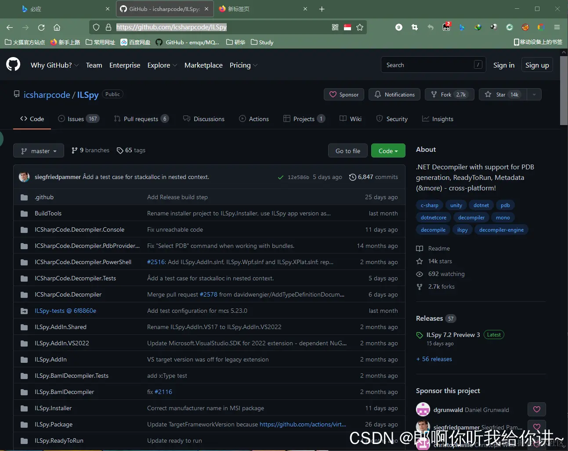Switch to the Issues tab
The width and height of the screenshot is (568, 451).
point(79,119)
